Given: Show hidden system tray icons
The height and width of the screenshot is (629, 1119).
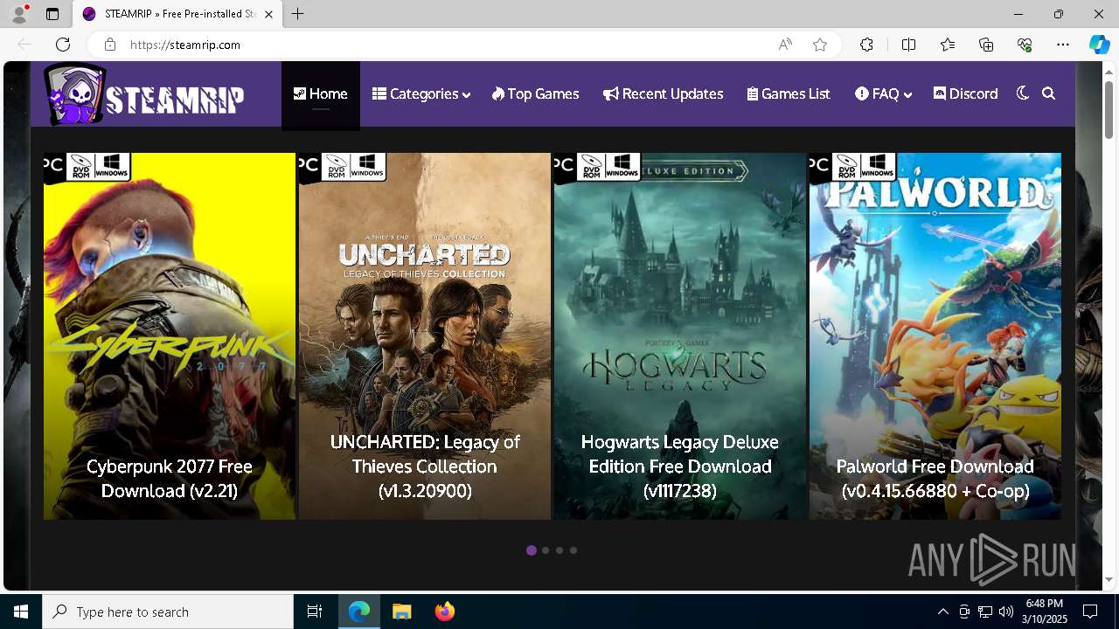Looking at the screenshot, I should pyautogui.click(x=942, y=612).
